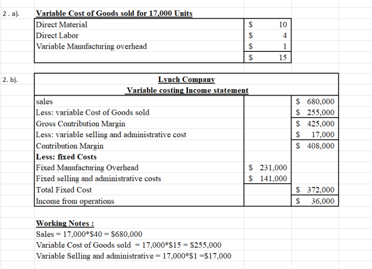Select 'Less: variable selling and administrative cost'
The height and width of the screenshot is (269, 372).
pos(111,134)
